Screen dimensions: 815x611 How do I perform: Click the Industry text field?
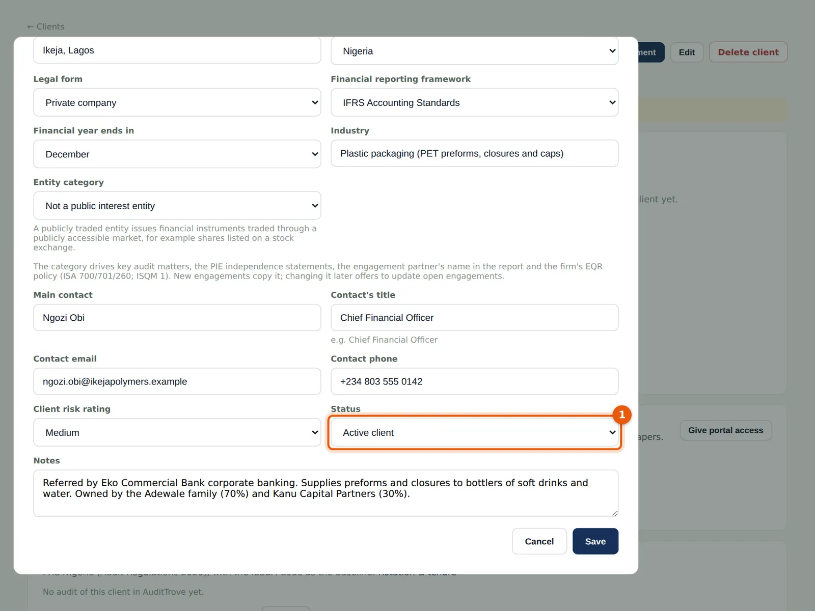474,153
